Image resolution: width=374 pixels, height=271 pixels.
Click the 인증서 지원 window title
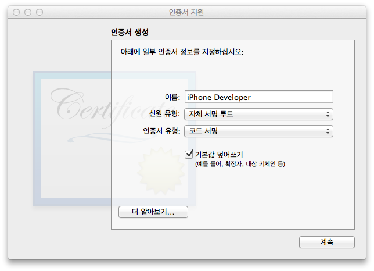[186, 12]
